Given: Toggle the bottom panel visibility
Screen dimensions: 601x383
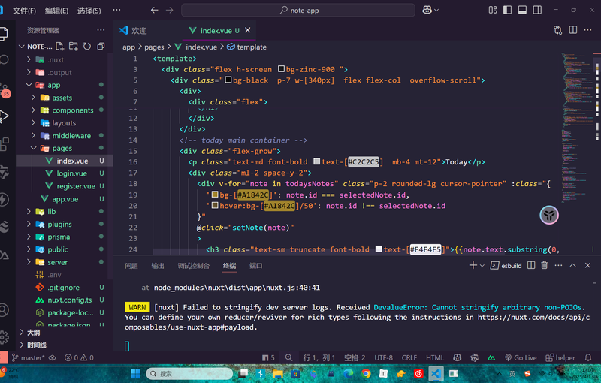Looking at the screenshot, I should (522, 10).
